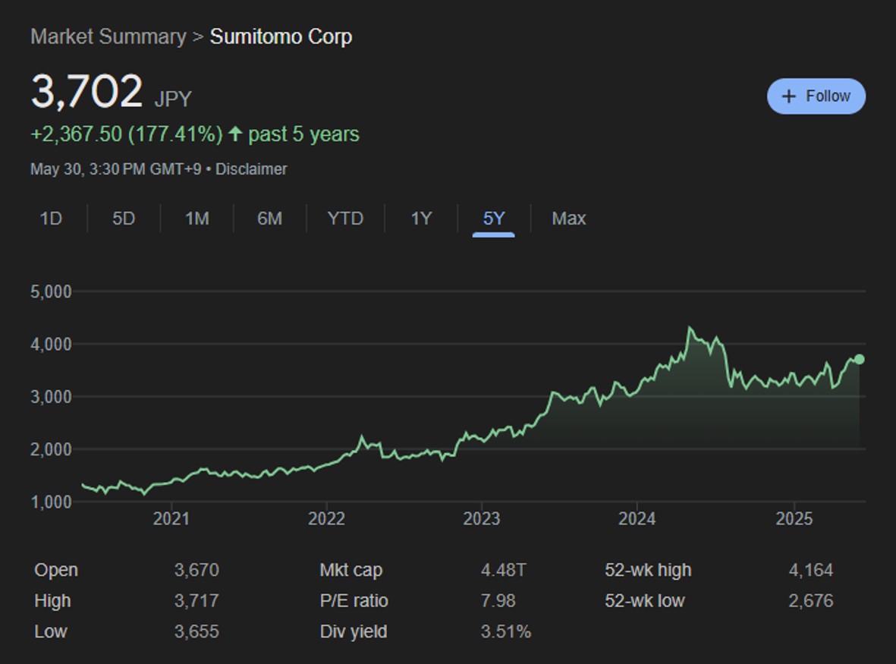Click the 2024 x-axis label
The height and width of the screenshot is (664, 896).
coord(637,518)
